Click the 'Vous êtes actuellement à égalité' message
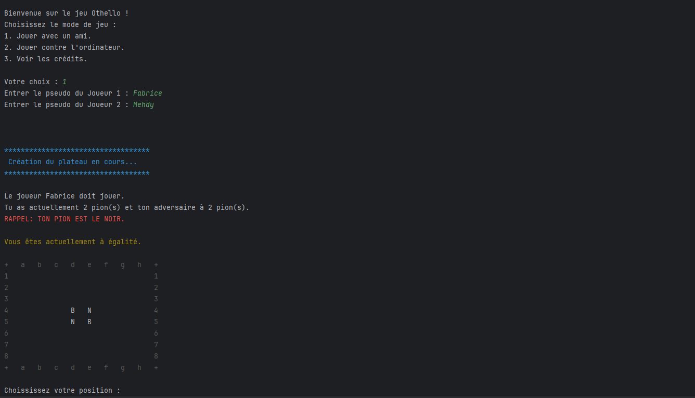The width and height of the screenshot is (695, 398). [x=73, y=242]
